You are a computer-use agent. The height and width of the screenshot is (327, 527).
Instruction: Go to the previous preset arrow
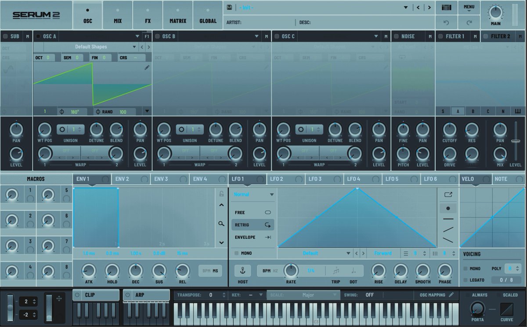click(418, 7)
